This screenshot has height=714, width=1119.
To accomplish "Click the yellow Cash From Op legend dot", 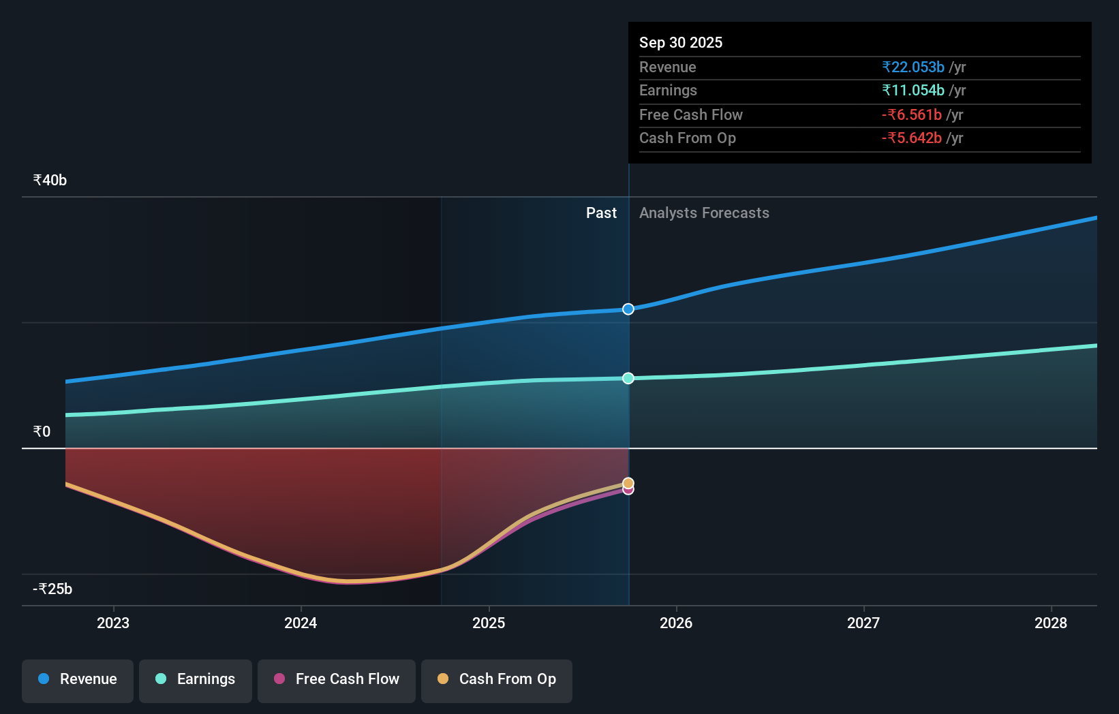I will tap(443, 679).
